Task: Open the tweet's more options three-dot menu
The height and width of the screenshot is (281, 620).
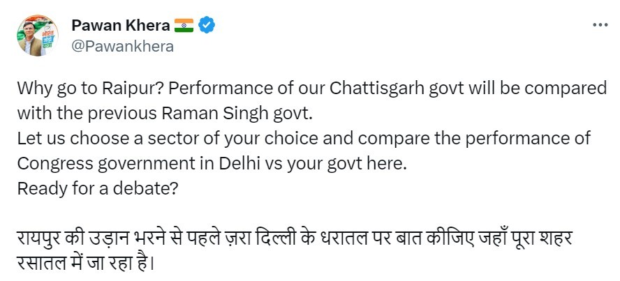Action: coord(600,24)
